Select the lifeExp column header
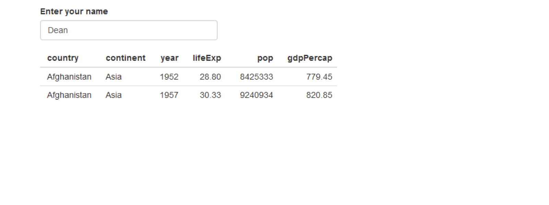 (207, 58)
